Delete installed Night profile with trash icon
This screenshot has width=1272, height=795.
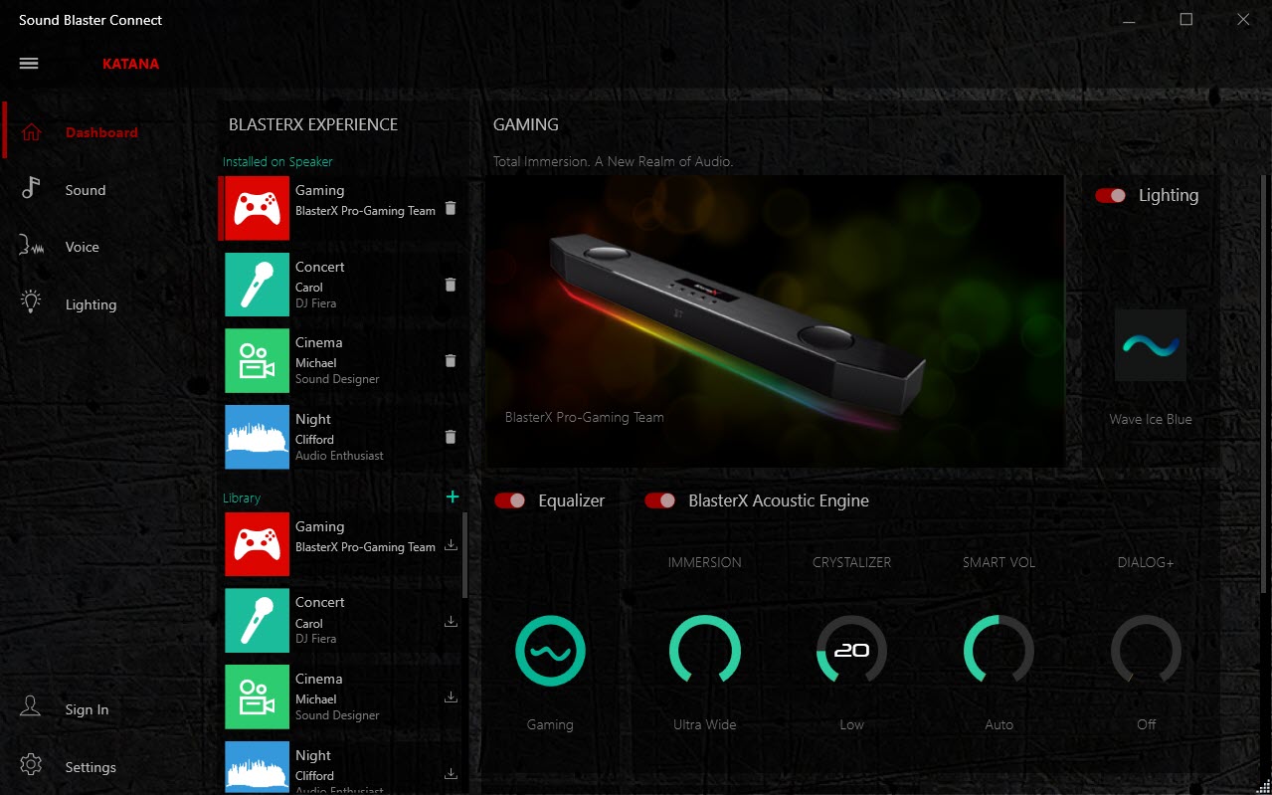pyautogui.click(x=451, y=437)
